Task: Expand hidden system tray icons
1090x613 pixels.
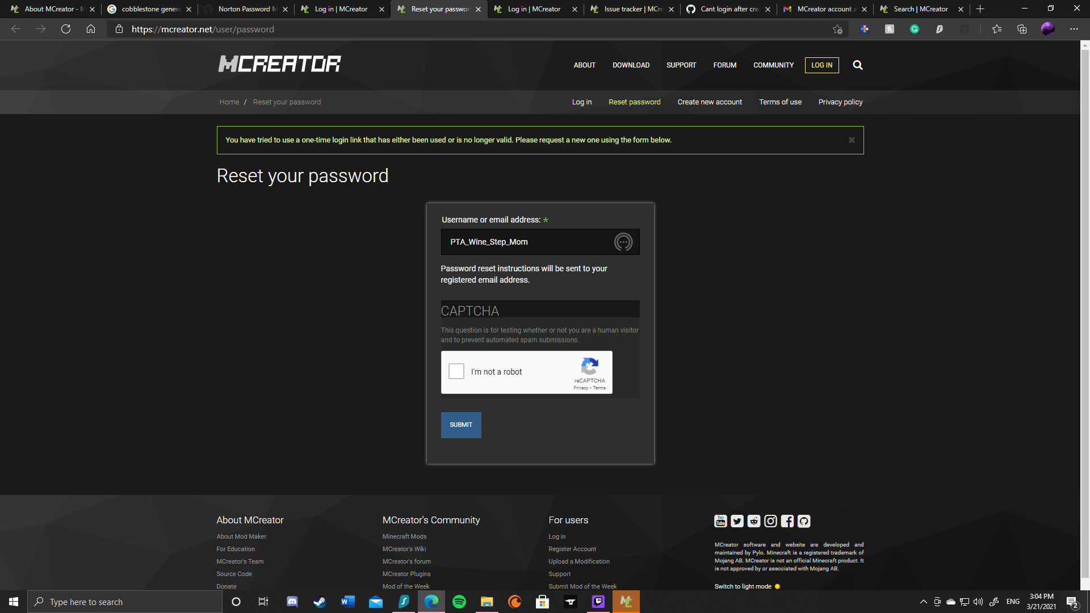Action: click(923, 602)
